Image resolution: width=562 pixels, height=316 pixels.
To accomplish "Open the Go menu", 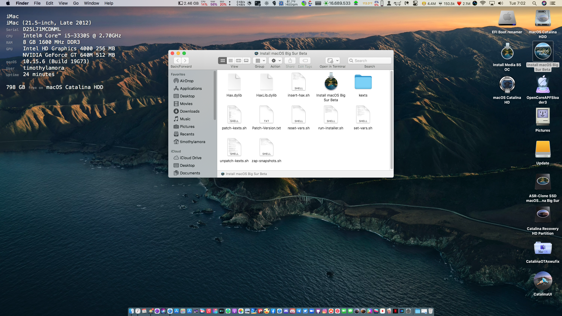I will [x=76, y=3].
